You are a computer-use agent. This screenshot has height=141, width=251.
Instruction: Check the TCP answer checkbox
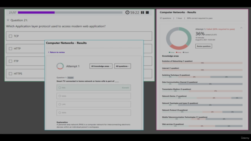tap(11, 36)
